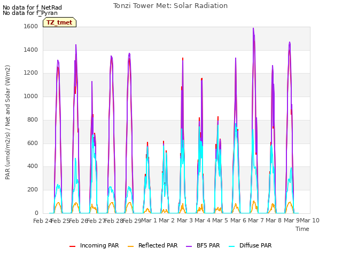
Task: Click the BF5 PAR peak above Feb 26
Action: click(76, 45)
